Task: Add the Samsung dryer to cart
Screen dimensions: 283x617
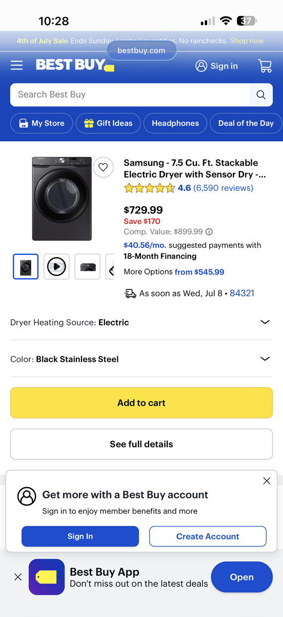Action: click(x=141, y=403)
